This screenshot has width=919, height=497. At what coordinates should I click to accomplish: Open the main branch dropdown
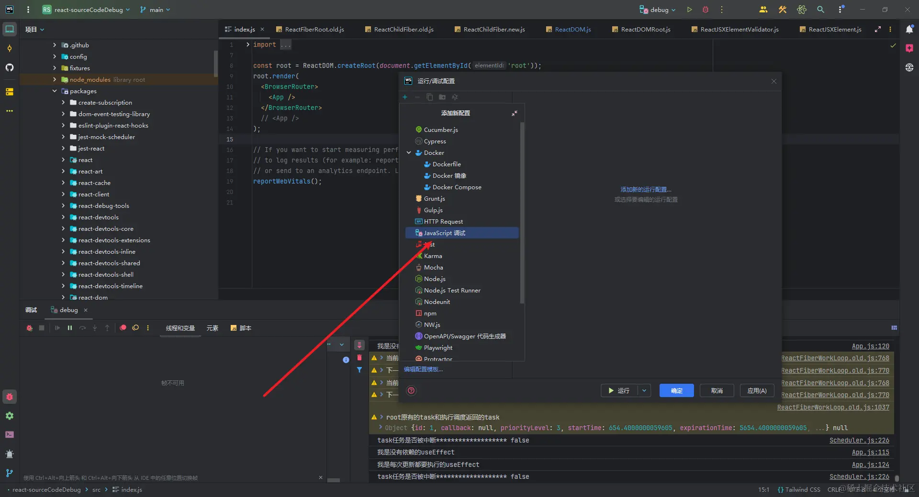[x=155, y=10]
